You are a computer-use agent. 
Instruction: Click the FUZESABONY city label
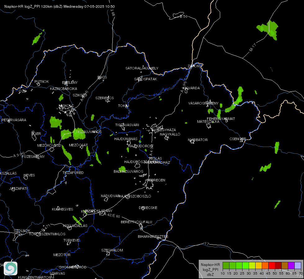point(33,157)
